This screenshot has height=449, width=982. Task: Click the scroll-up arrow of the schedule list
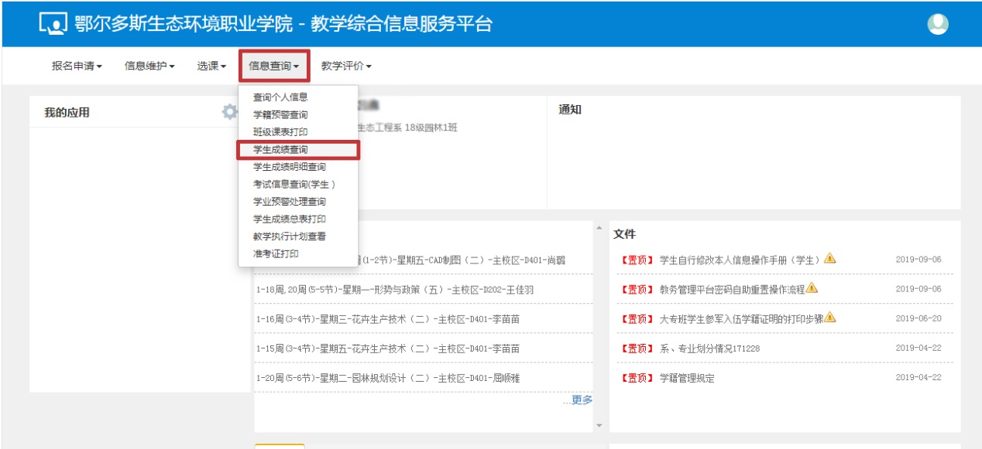coord(598,228)
